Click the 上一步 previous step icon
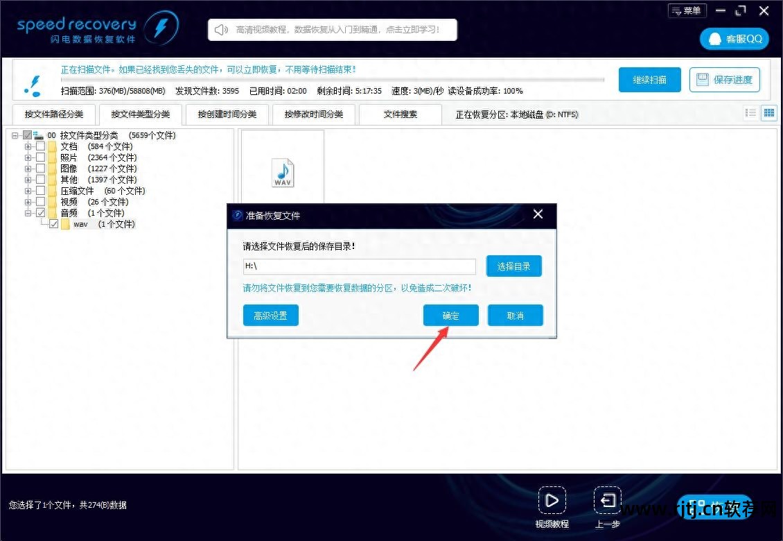Viewport: 783px width, 541px height. click(x=607, y=499)
